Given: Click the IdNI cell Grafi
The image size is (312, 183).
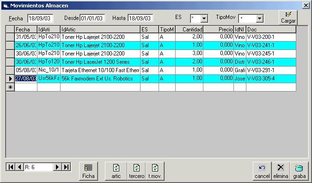Looking at the screenshot, I should 240,70.
